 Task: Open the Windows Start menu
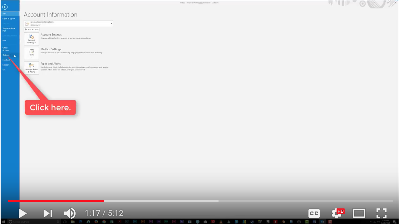coord(3,222)
